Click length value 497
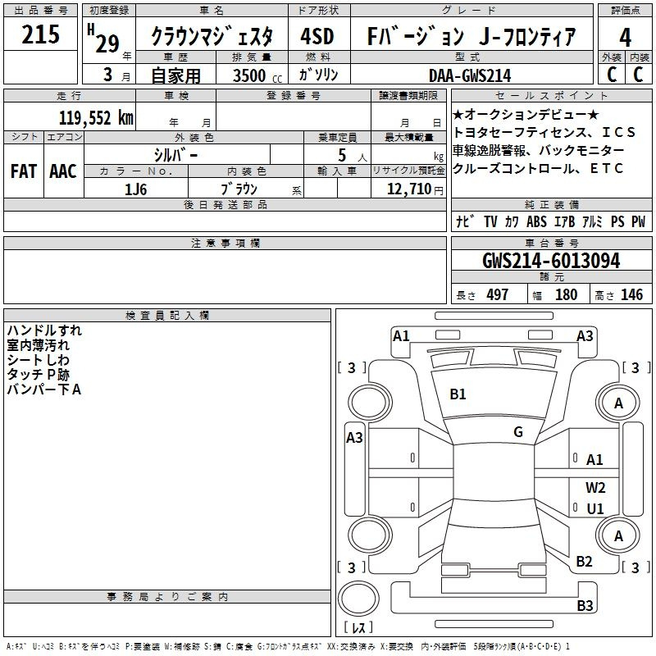 click(x=498, y=294)
